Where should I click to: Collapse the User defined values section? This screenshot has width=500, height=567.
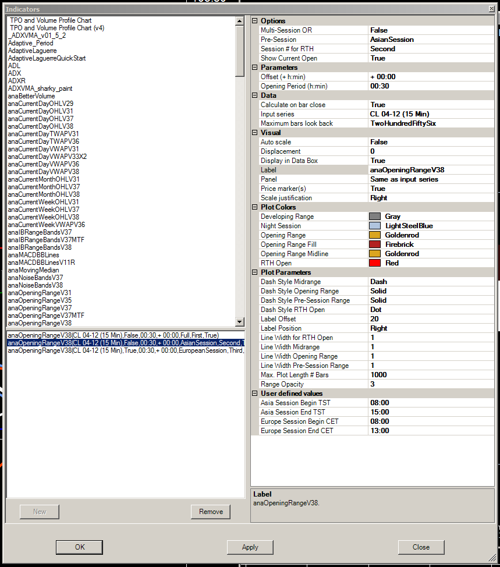(x=255, y=394)
